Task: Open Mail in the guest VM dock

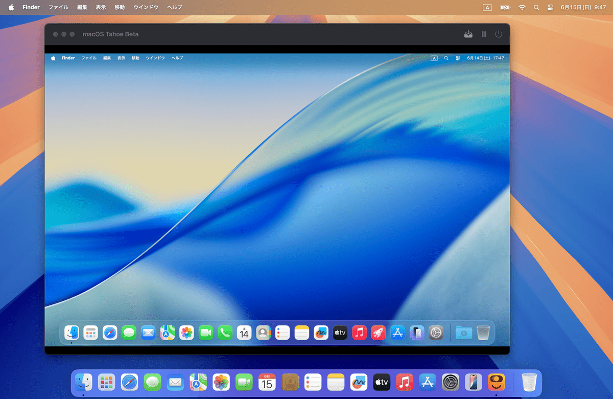Action: pos(148,333)
